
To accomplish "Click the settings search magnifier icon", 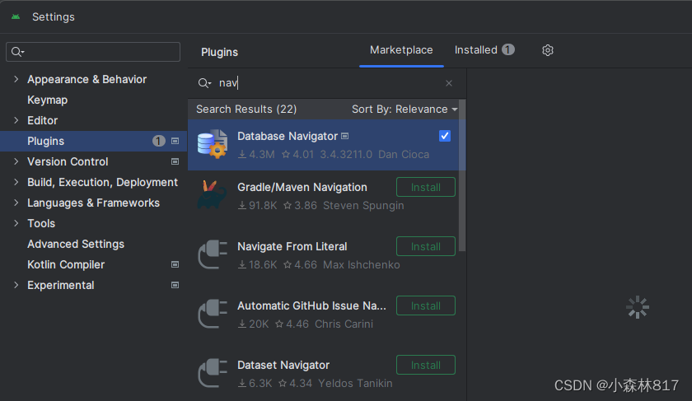I will [17, 52].
